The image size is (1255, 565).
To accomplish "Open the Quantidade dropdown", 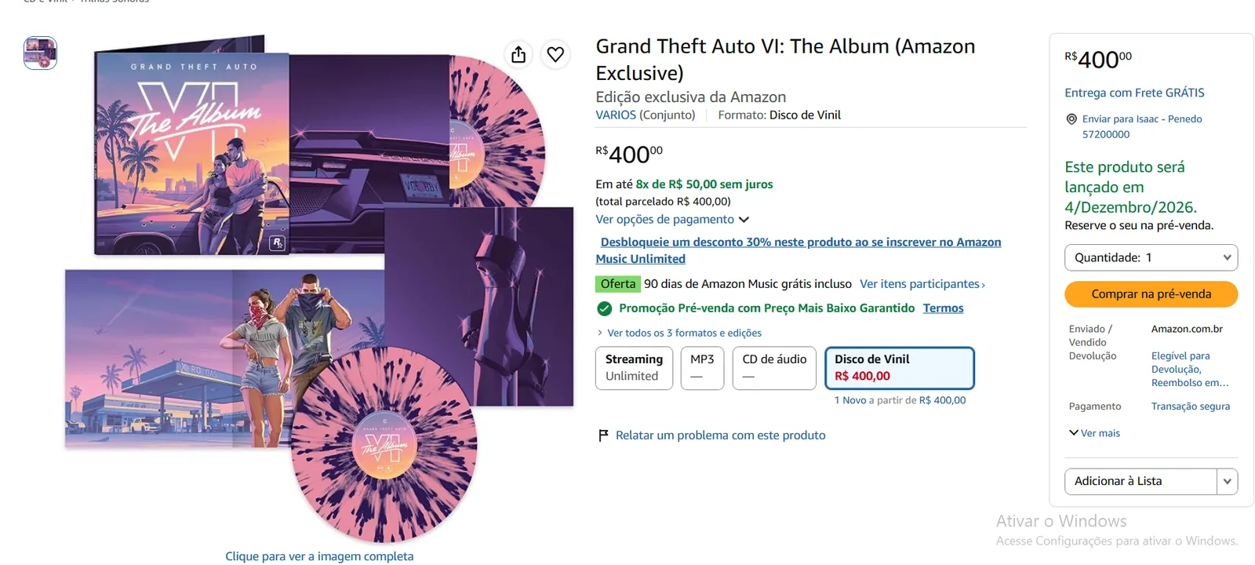I will click(x=1151, y=257).
